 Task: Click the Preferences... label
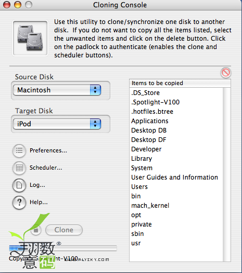click(x=48, y=150)
